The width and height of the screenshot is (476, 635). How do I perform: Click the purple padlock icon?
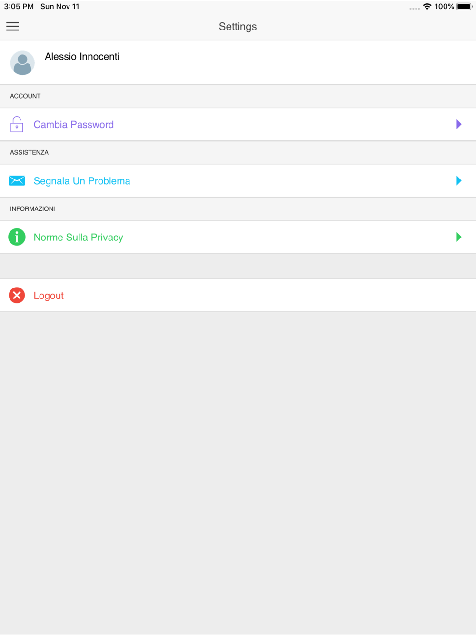[x=17, y=124]
